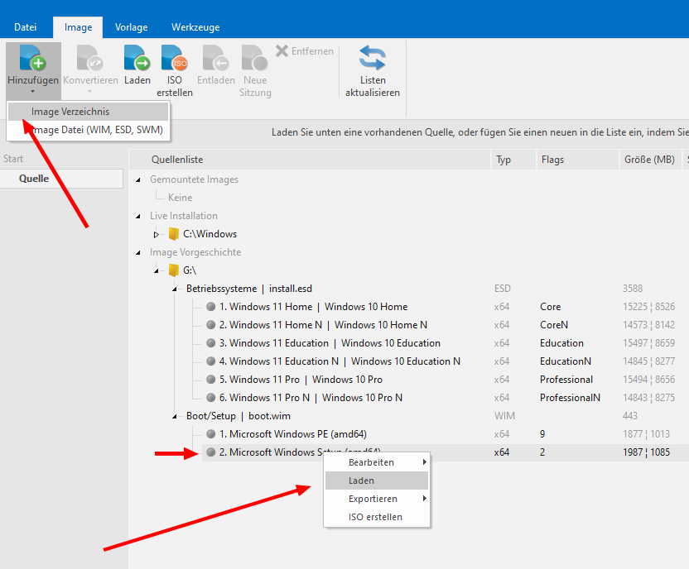Select row 3. Windows 11 Education

pyautogui.click(x=330, y=343)
